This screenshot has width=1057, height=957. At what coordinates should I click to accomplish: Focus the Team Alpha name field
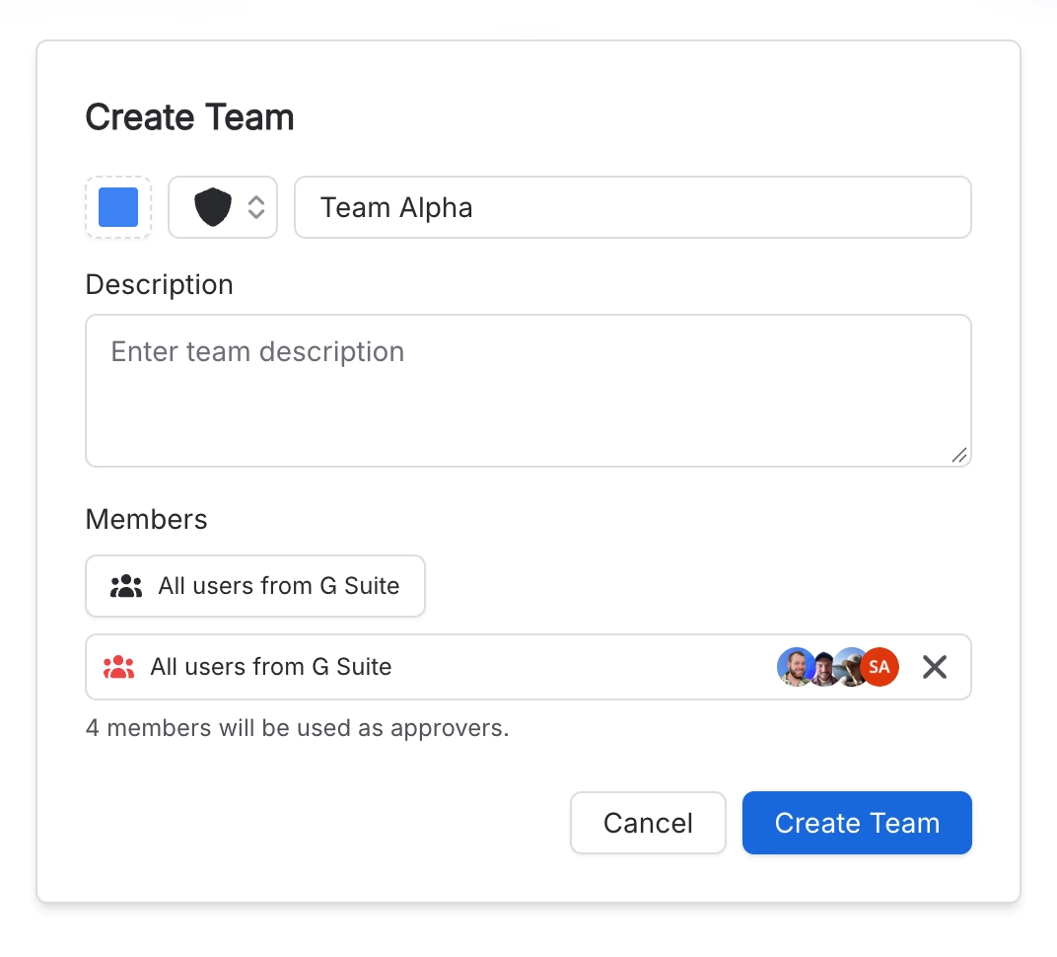tap(632, 207)
